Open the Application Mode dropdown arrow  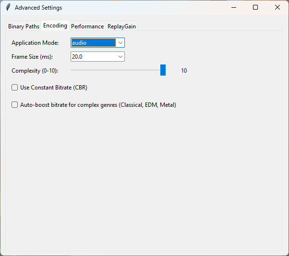(120, 43)
